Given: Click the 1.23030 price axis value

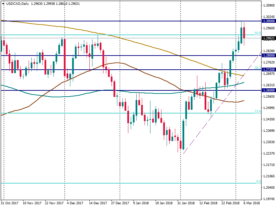Looking at the screenshot, I should click(x=268, y=142).
